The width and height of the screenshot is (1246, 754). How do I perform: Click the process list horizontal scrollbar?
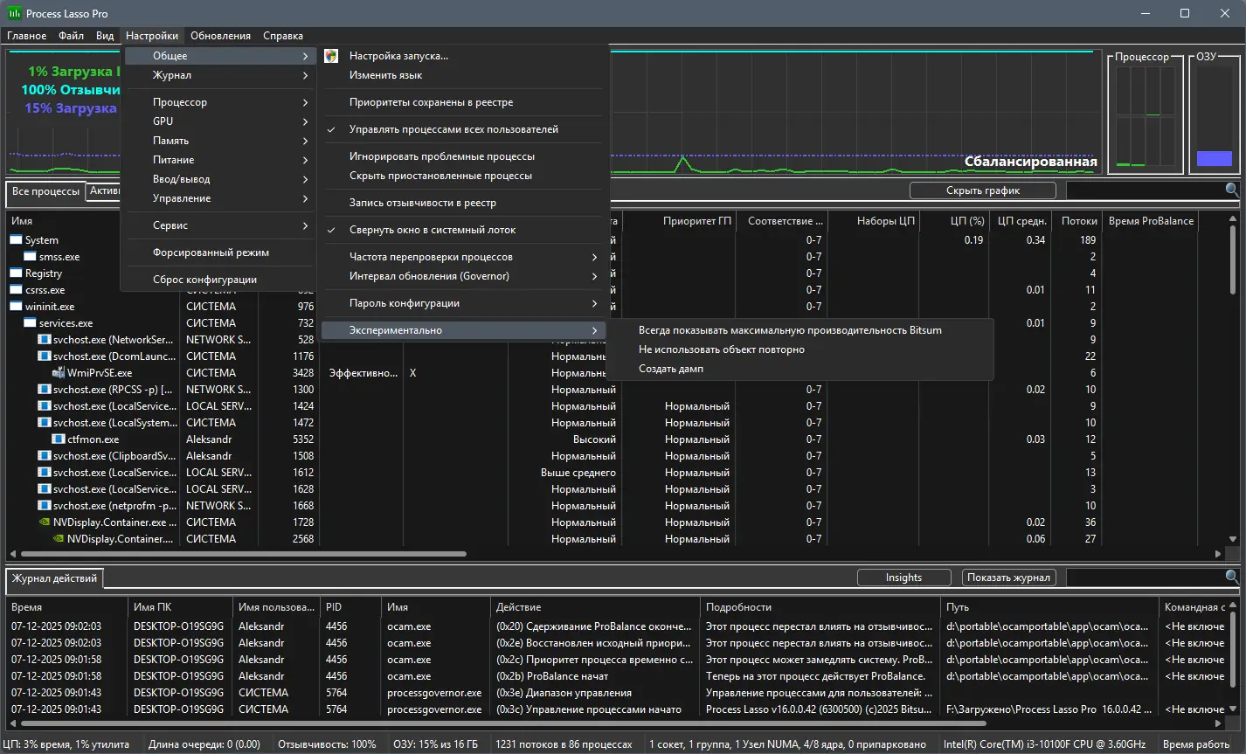245,554
